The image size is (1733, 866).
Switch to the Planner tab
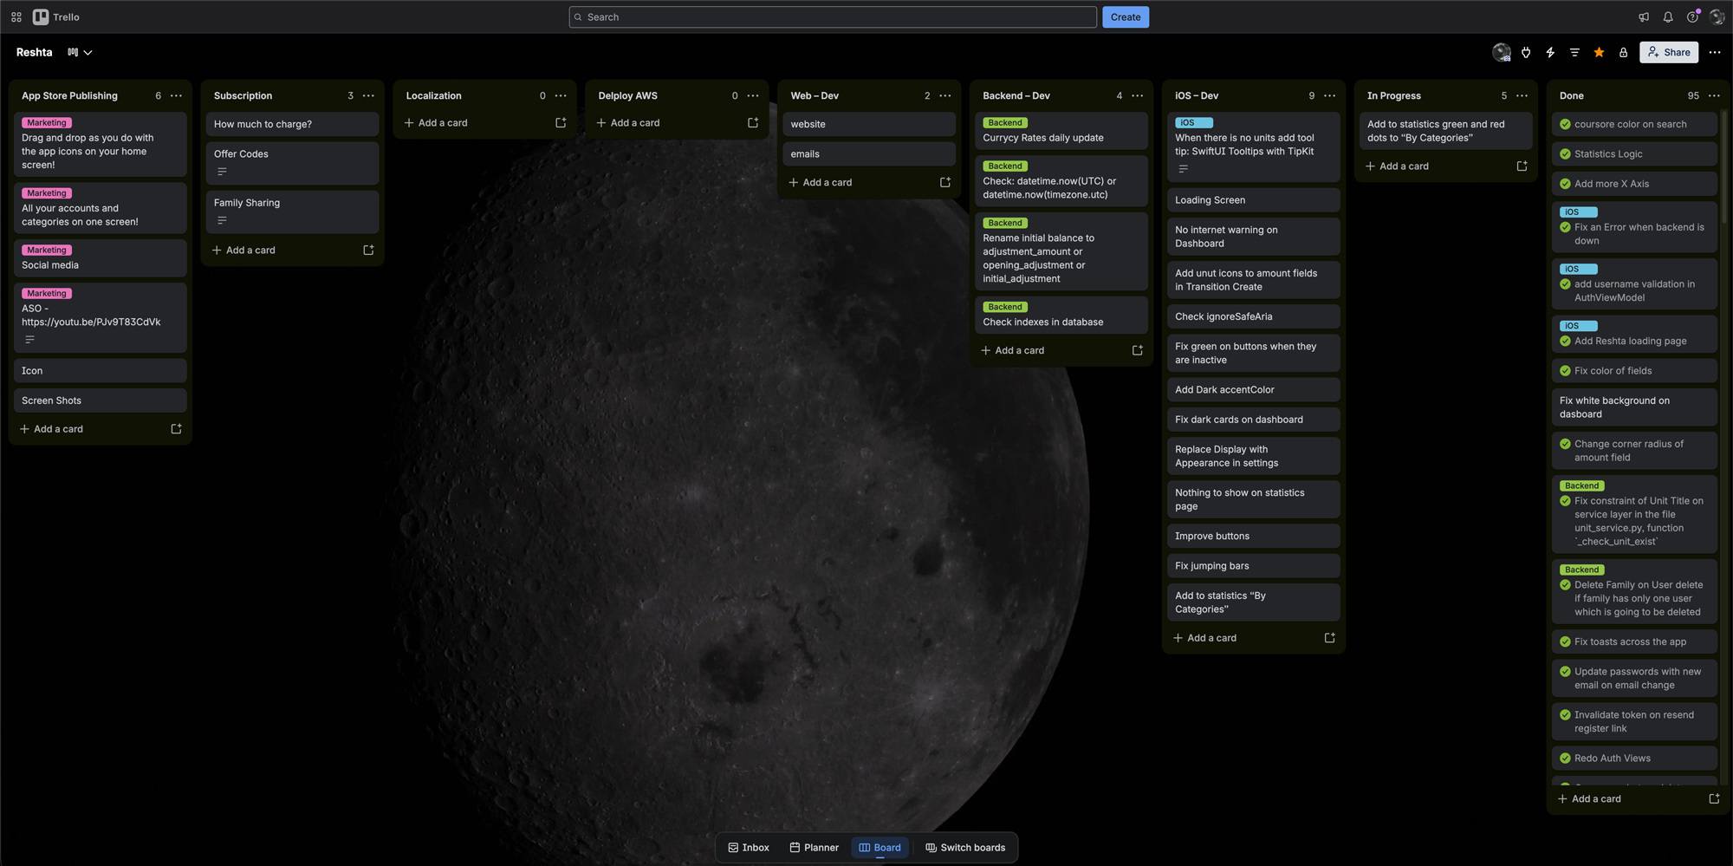tap(815, 848)
